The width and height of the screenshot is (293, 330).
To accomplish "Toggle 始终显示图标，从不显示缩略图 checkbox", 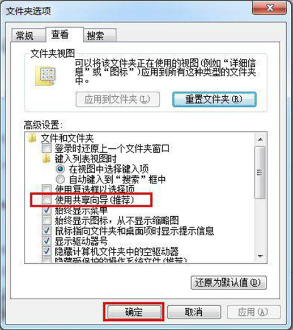I will pos(46,220).
